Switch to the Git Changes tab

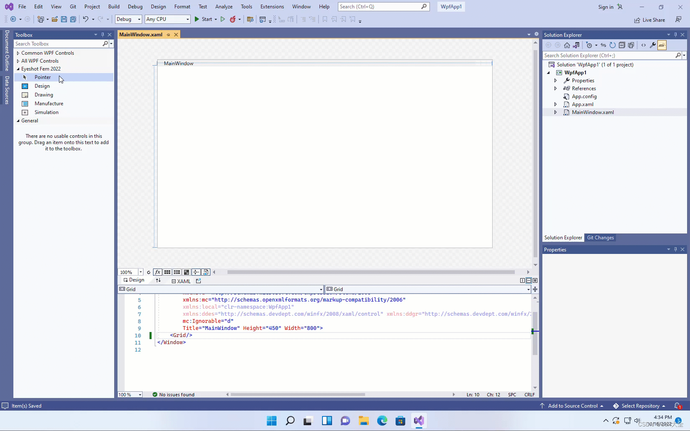(600, 237)
